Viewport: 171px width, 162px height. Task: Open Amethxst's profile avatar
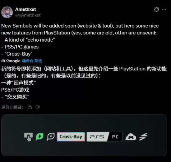(7, 12)
